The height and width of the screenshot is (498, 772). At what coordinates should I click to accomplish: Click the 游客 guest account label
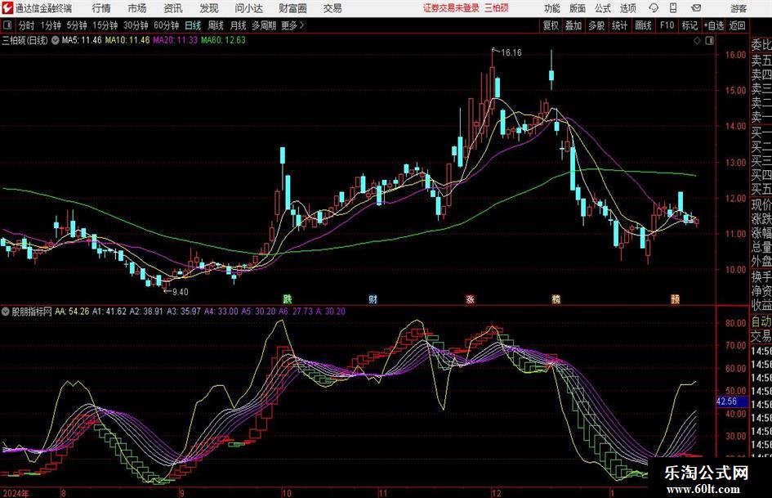(x=738, y=8)
